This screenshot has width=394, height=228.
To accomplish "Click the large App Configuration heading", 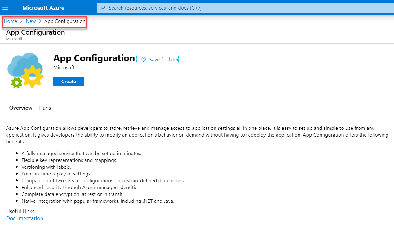I will 94,58.
